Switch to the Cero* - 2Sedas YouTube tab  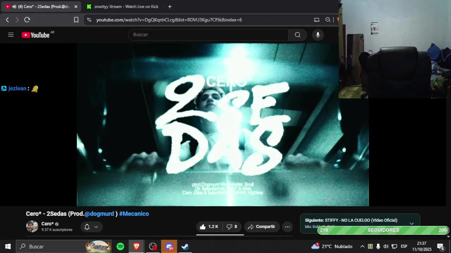tap(41, 7)
